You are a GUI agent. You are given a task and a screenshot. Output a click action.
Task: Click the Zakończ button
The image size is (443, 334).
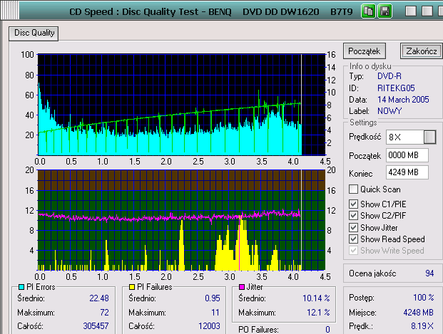421,51
